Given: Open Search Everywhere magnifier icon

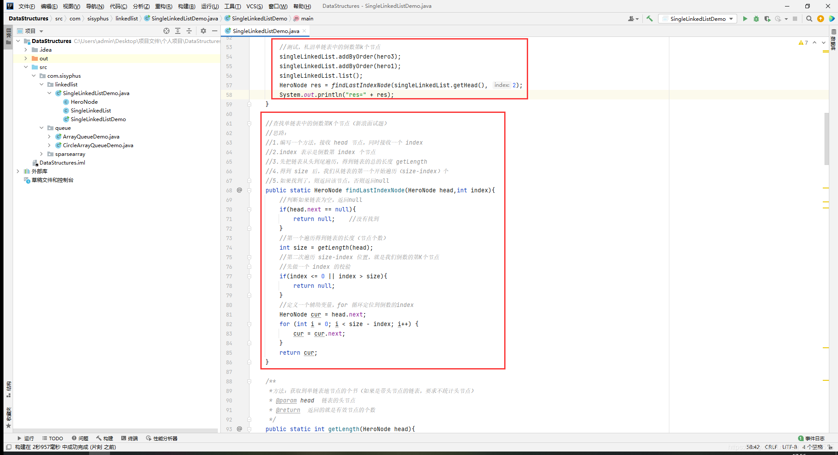Looking at the screenshot, I should click(x=809, y=19).
